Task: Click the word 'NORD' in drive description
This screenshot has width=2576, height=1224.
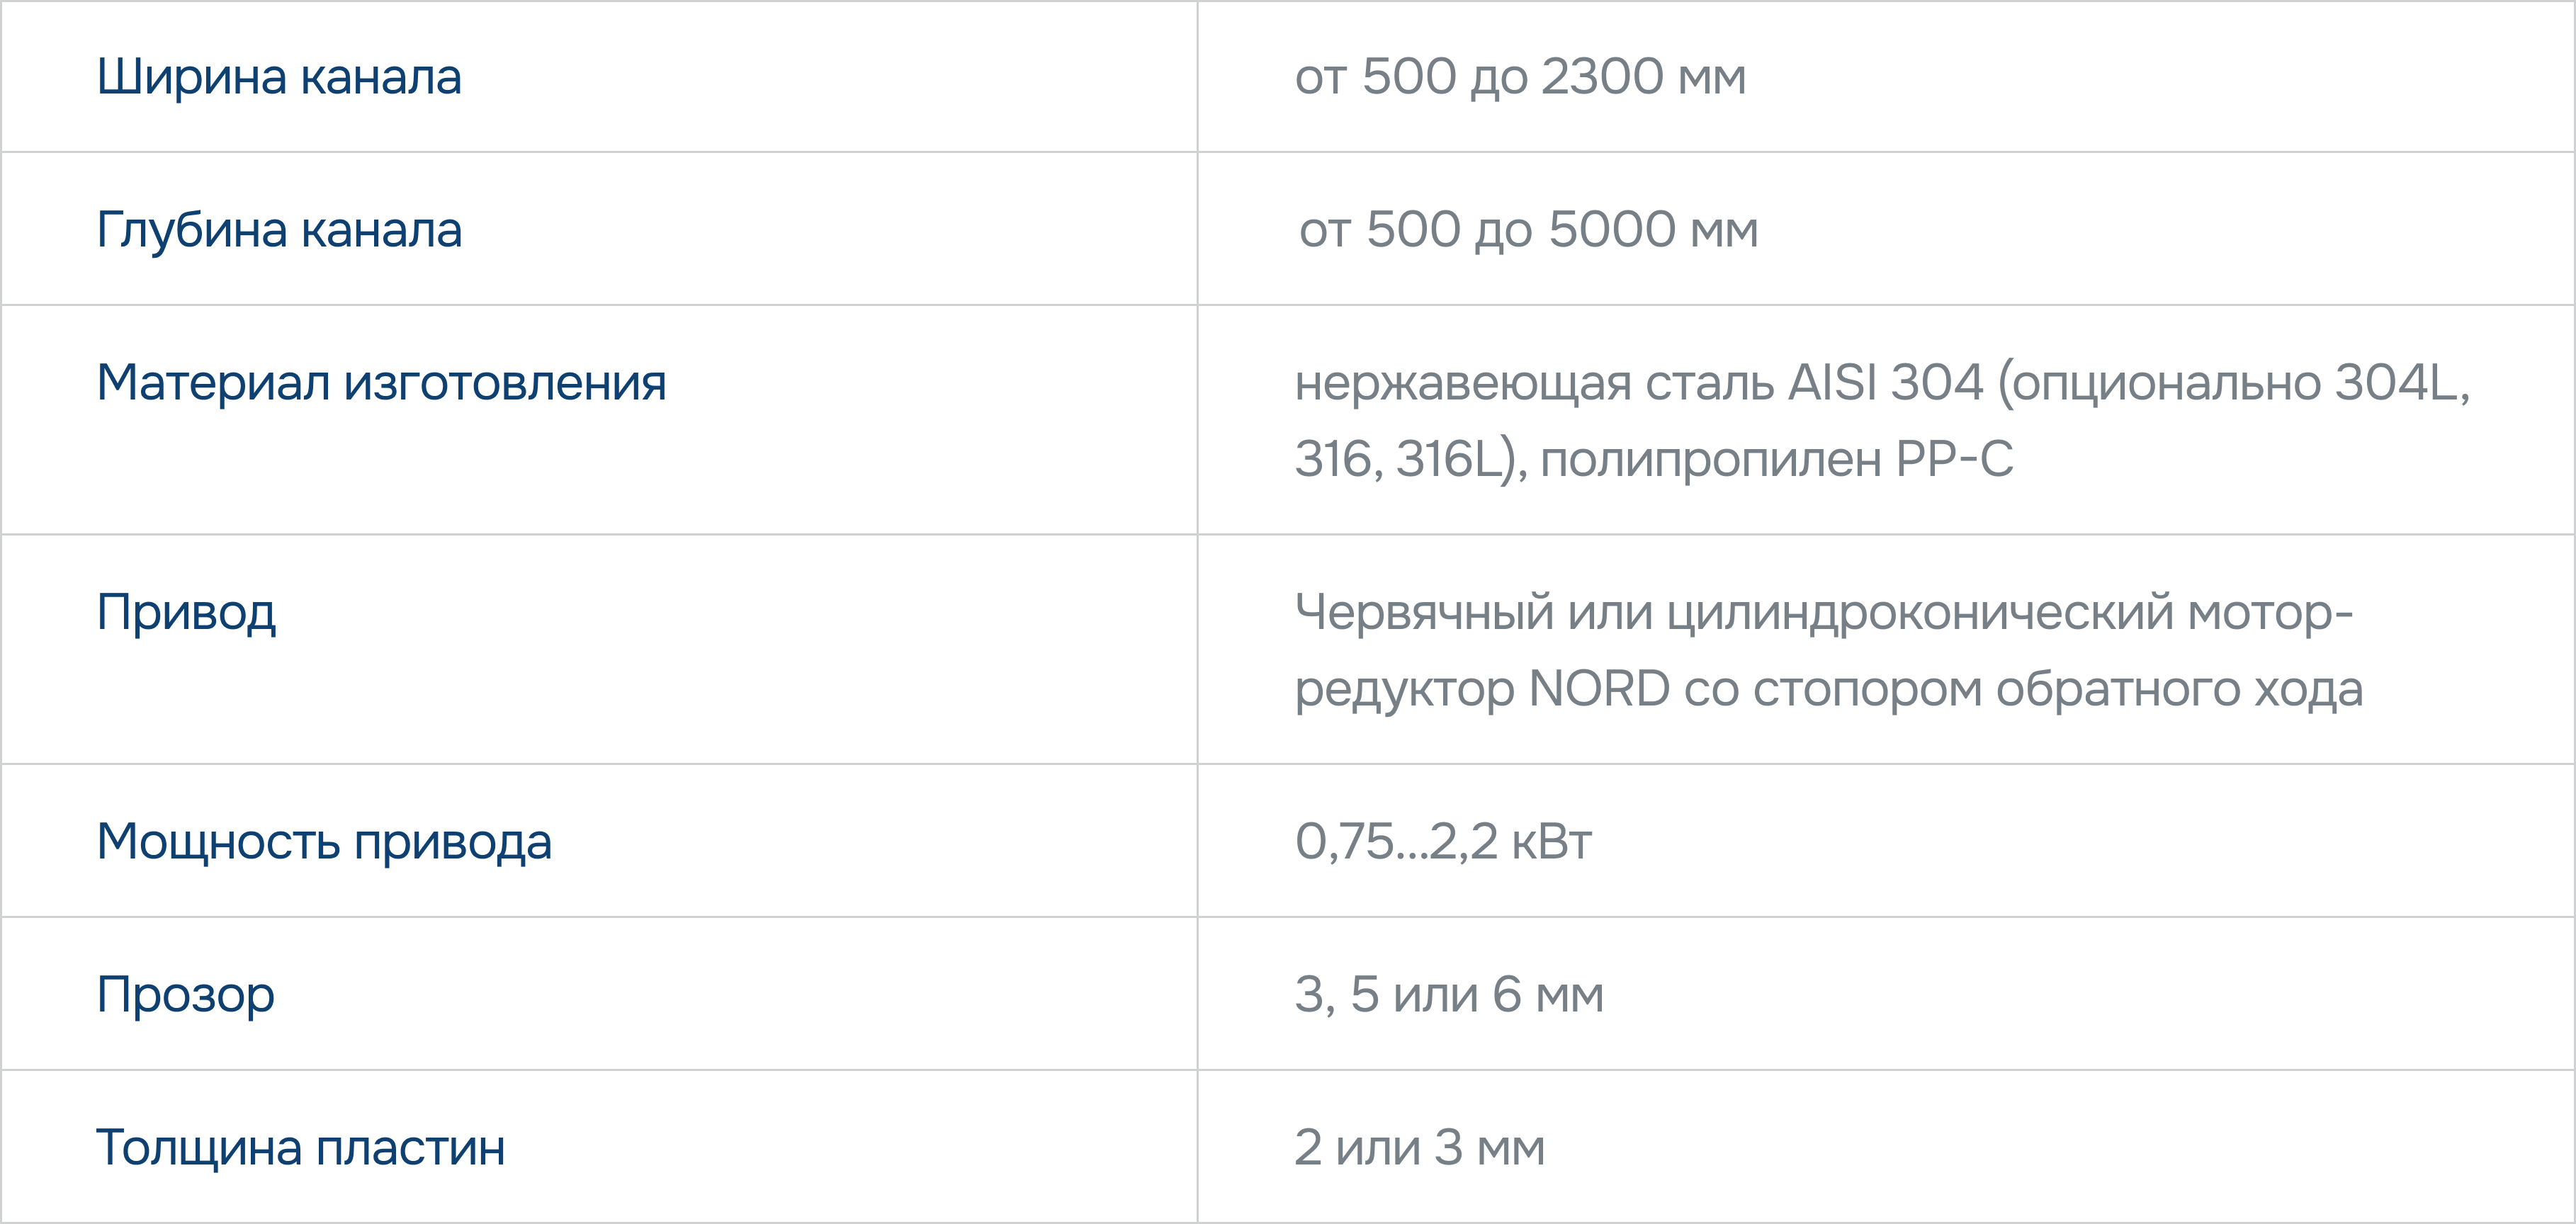Action: (x=1599, y=689)
